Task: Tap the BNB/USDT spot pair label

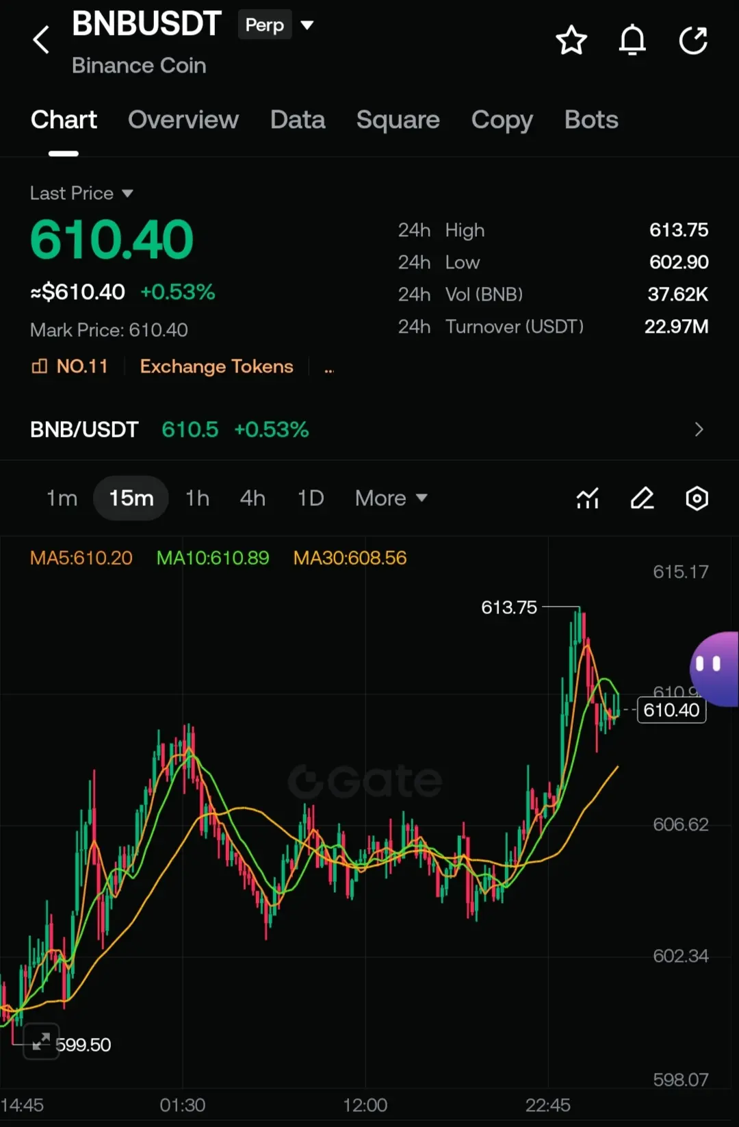Action: tap(84, 429)
